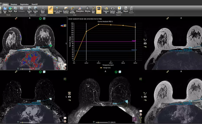Toggle the Link views button
The width and height of the screenshot is (202, 124).
click(50, 8)
